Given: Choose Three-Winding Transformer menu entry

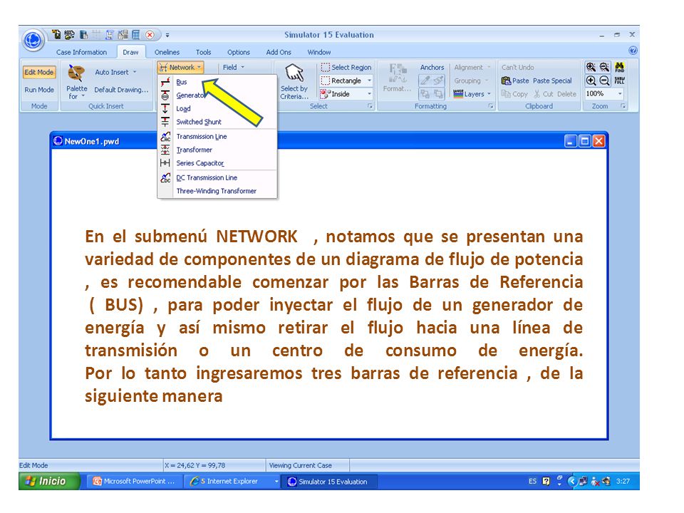Looking at the screenshot, I should (217, 191).
